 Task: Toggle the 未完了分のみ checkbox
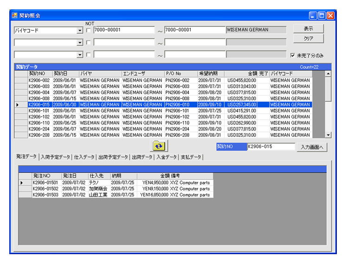tap(292, 55)
